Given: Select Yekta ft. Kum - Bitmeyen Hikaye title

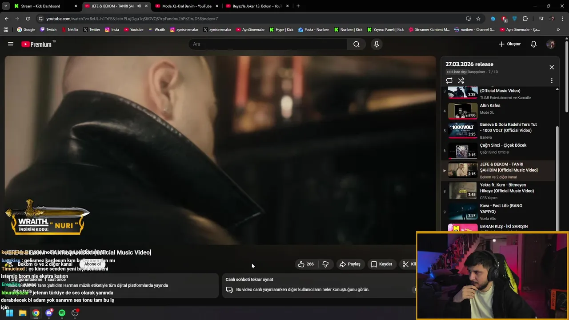Looking at the screenshot, I should [x=507, y=188].
